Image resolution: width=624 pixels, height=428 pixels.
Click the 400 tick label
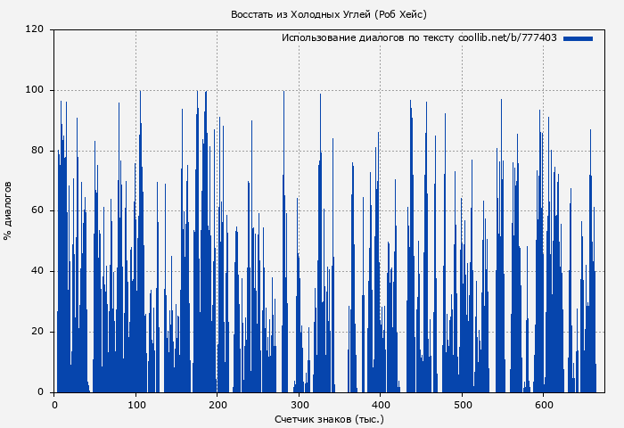[381, 405]
